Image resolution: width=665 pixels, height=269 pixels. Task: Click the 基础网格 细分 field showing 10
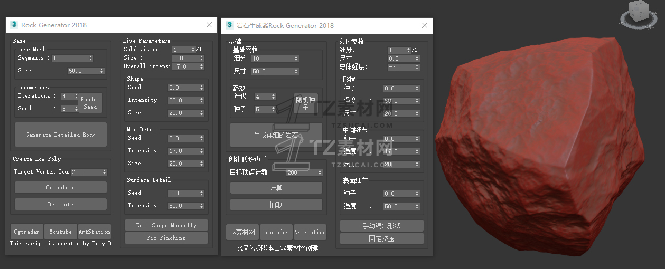(273, 59)
